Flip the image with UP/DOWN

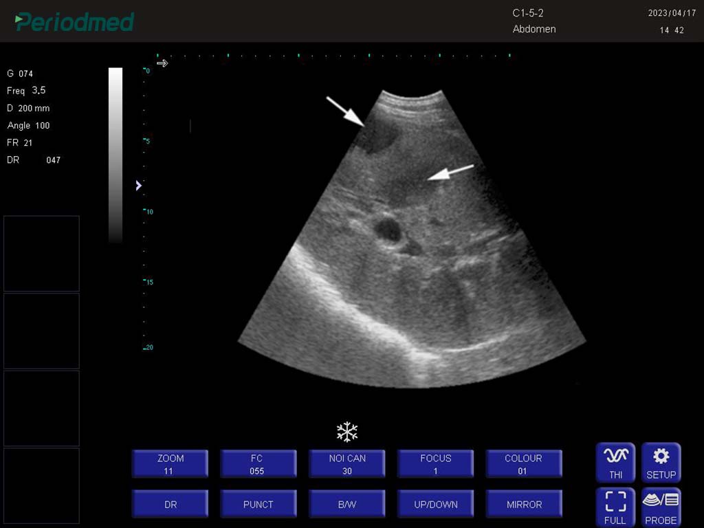[x=435, y=504]
